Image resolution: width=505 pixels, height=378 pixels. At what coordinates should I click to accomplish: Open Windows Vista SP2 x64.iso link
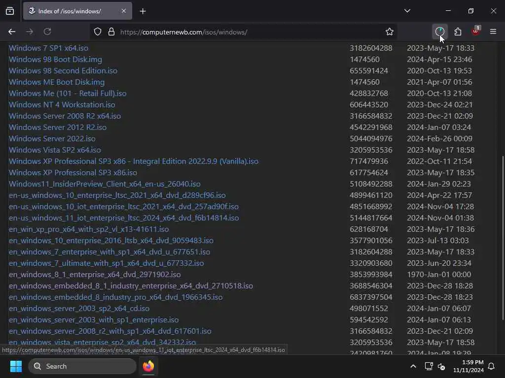(55, 150)
